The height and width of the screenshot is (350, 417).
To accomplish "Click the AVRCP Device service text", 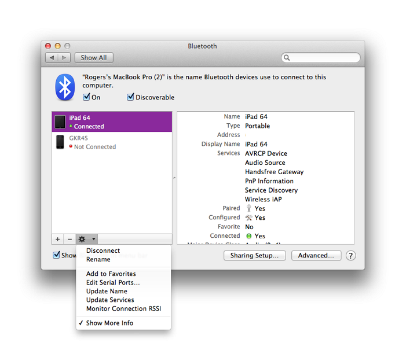I will [266, 153].
